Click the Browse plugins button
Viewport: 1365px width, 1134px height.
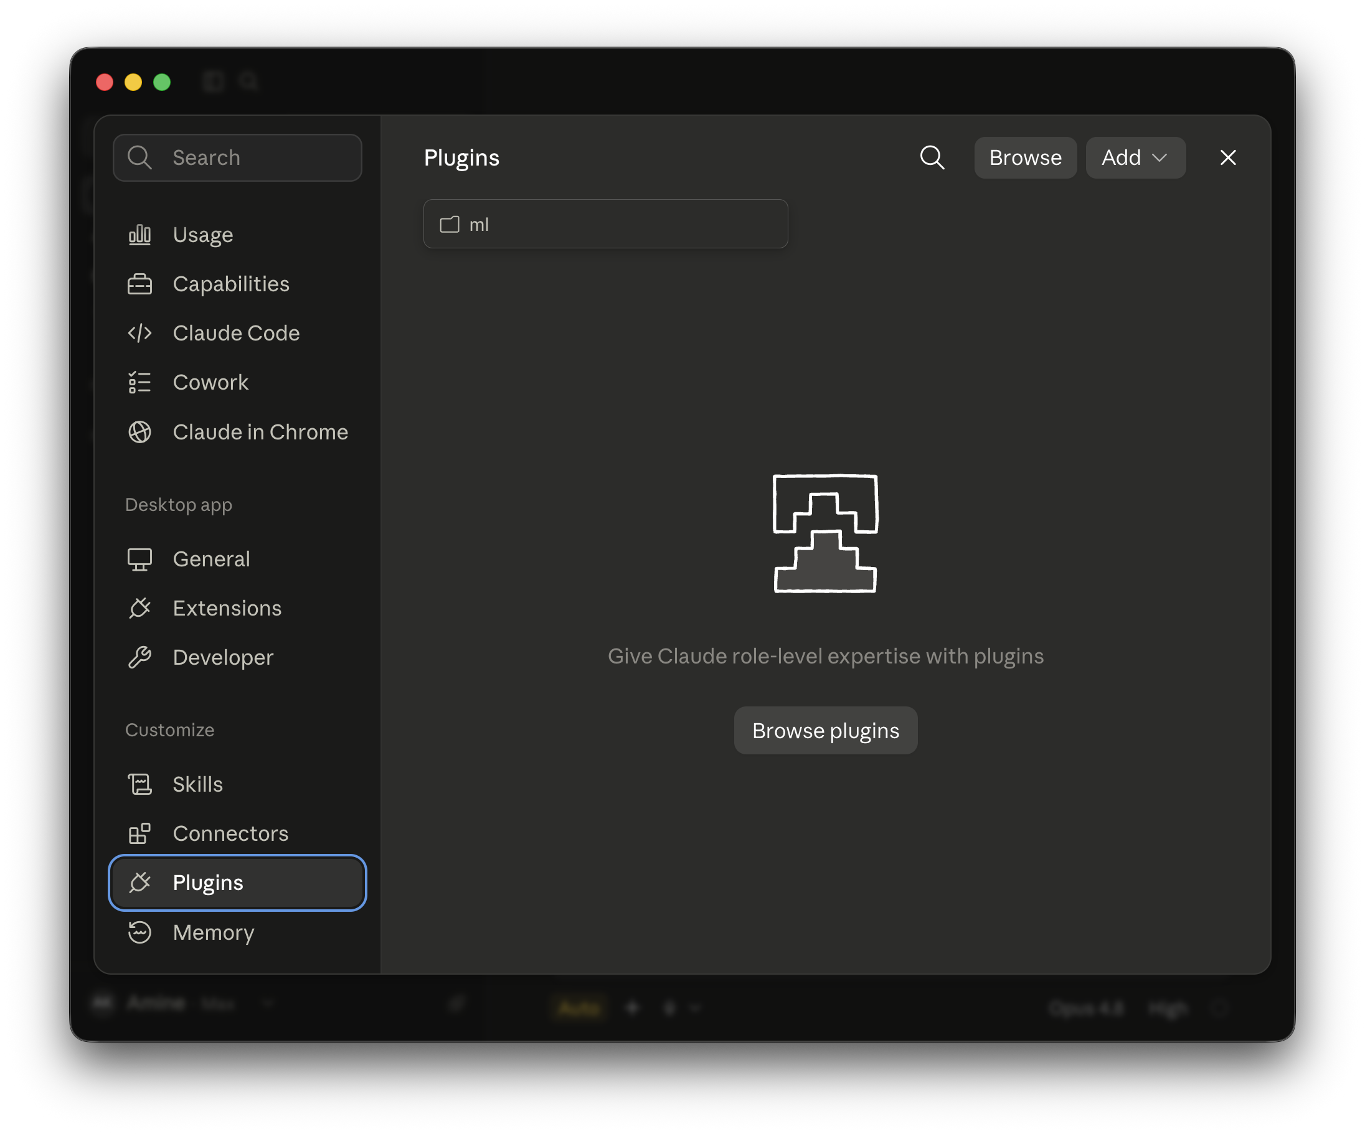[826, 731]
